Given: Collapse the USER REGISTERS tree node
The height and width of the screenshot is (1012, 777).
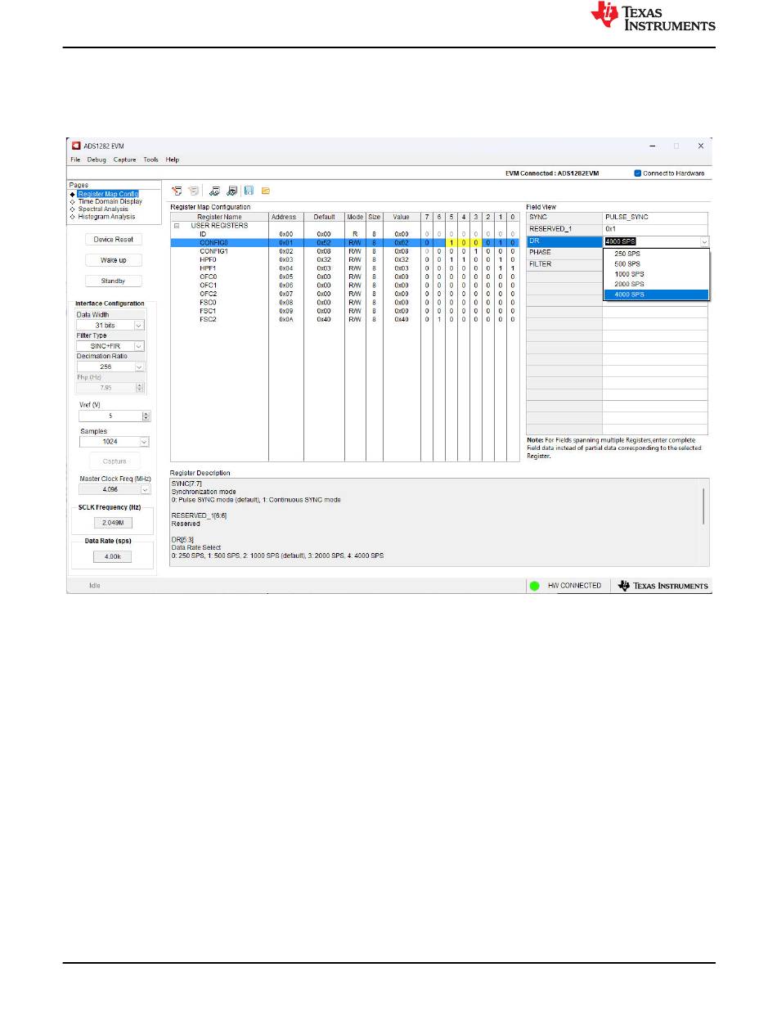Looking at the screenshot, I should coord(176,225).
